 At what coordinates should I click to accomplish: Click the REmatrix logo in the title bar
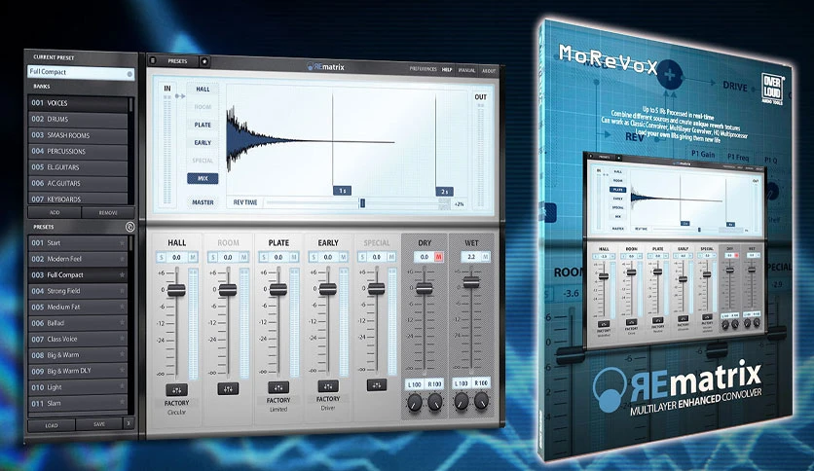(x=325, y=66)
